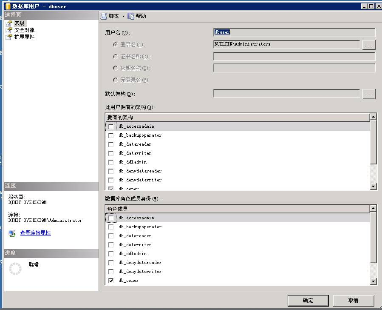Select the 常规 page

19,23
